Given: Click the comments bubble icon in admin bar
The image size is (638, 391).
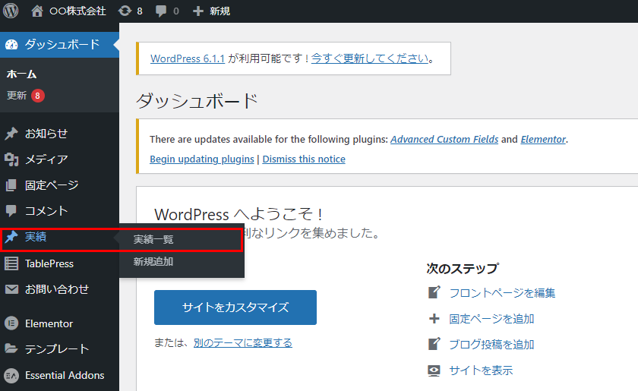Looking at the screenshot, I should pyautogui.click(x=161, y=11).
